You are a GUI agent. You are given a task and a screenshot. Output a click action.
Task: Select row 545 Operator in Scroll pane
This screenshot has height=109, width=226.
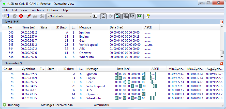(111, 53)
